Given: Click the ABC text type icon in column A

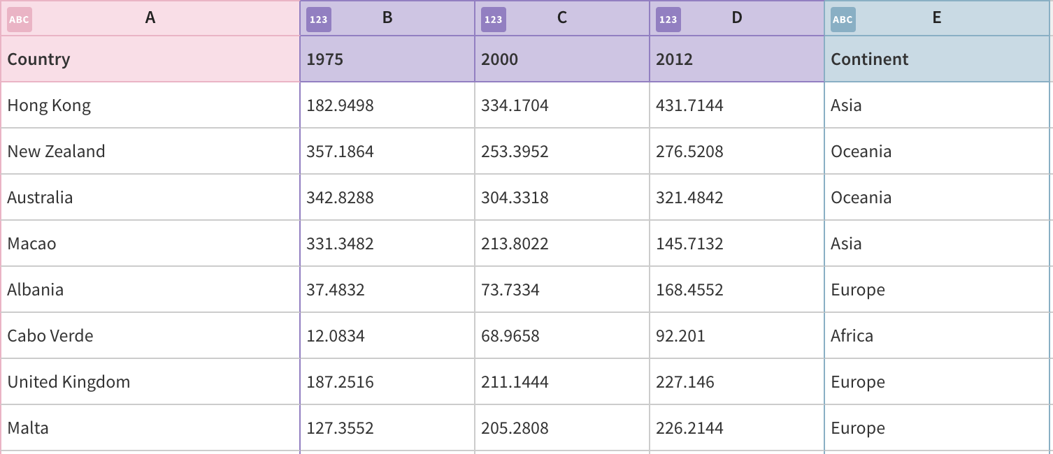Looking at the screenshot, I should 19,20.
